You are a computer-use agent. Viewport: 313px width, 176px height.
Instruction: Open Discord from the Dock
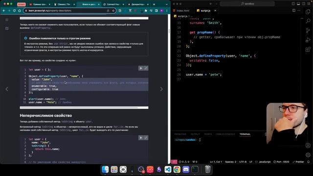click(x=186, y=170)
